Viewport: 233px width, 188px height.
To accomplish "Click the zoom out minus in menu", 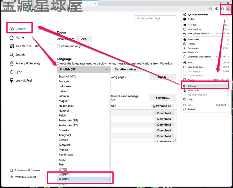I will [x=209, y=80].
